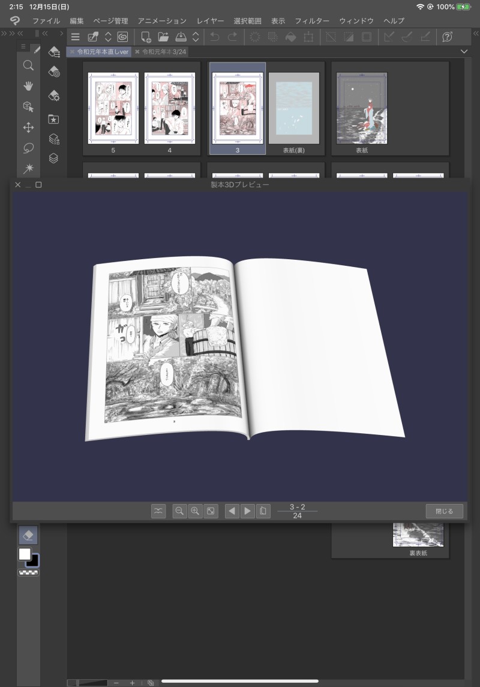Click the Scale/Rotate transform icon
Image resolution: width=480 pixels, height=687 pixels.
tap(308, 37)
